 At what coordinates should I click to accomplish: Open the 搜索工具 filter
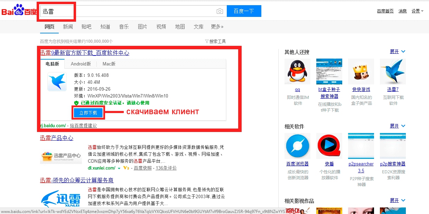pos(215,41)
